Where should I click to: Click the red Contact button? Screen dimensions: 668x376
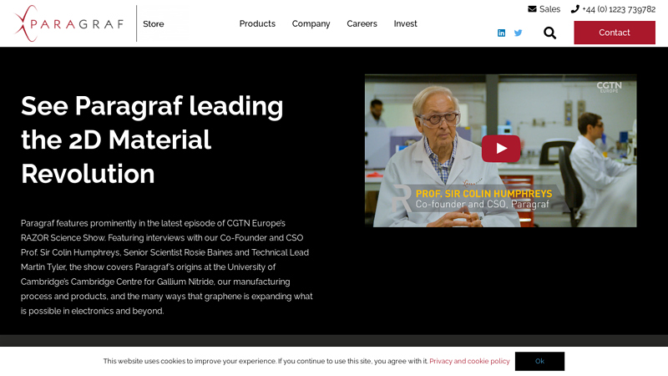tap(615, 33)
